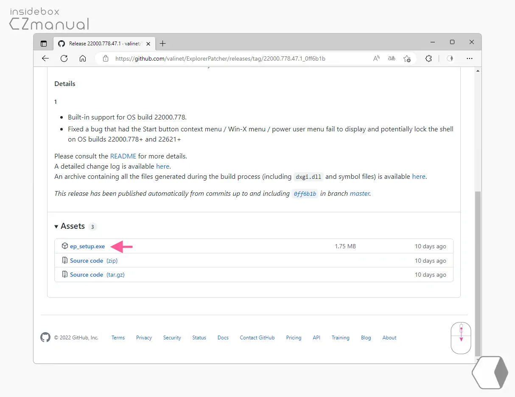
Task: Open the README link
Action: [x=123, y=156]
